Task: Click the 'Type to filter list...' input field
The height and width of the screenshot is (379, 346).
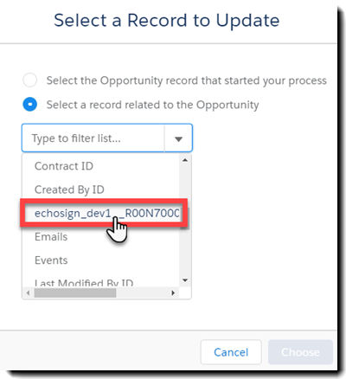Action: click(x=93, y=138)
